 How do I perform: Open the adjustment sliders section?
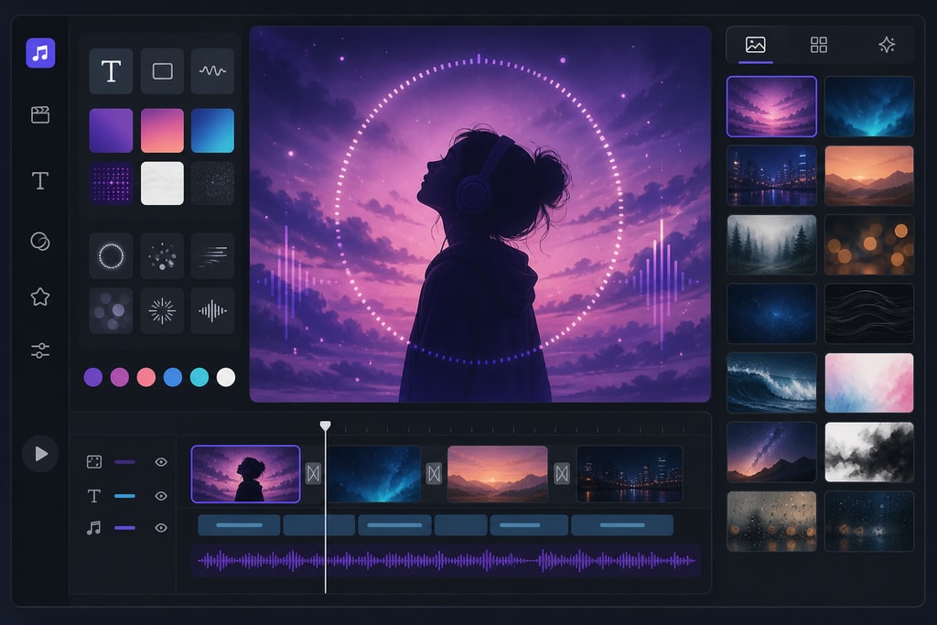coord(40,350)
